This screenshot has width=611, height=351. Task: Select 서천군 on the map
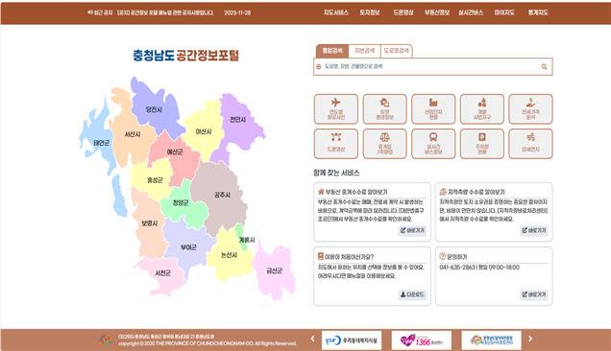coord(162,273)
